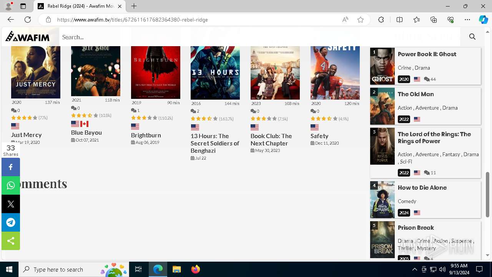Launch Firefox from the taskbar
The image size is (492, 277).
pyautogui.click(x=196, y=269)
